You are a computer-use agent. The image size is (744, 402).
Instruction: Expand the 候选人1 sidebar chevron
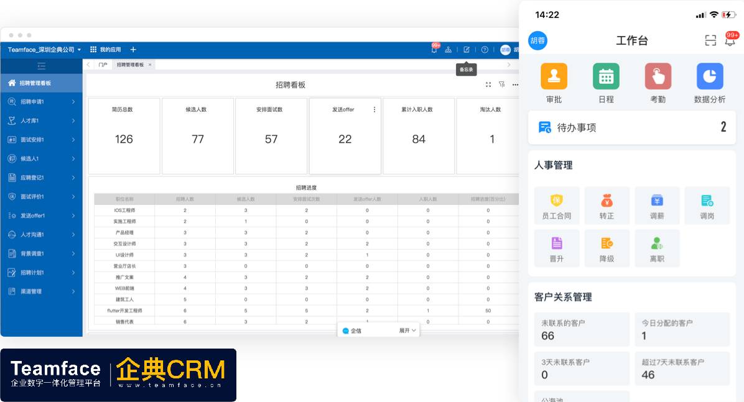click(73, 158)
